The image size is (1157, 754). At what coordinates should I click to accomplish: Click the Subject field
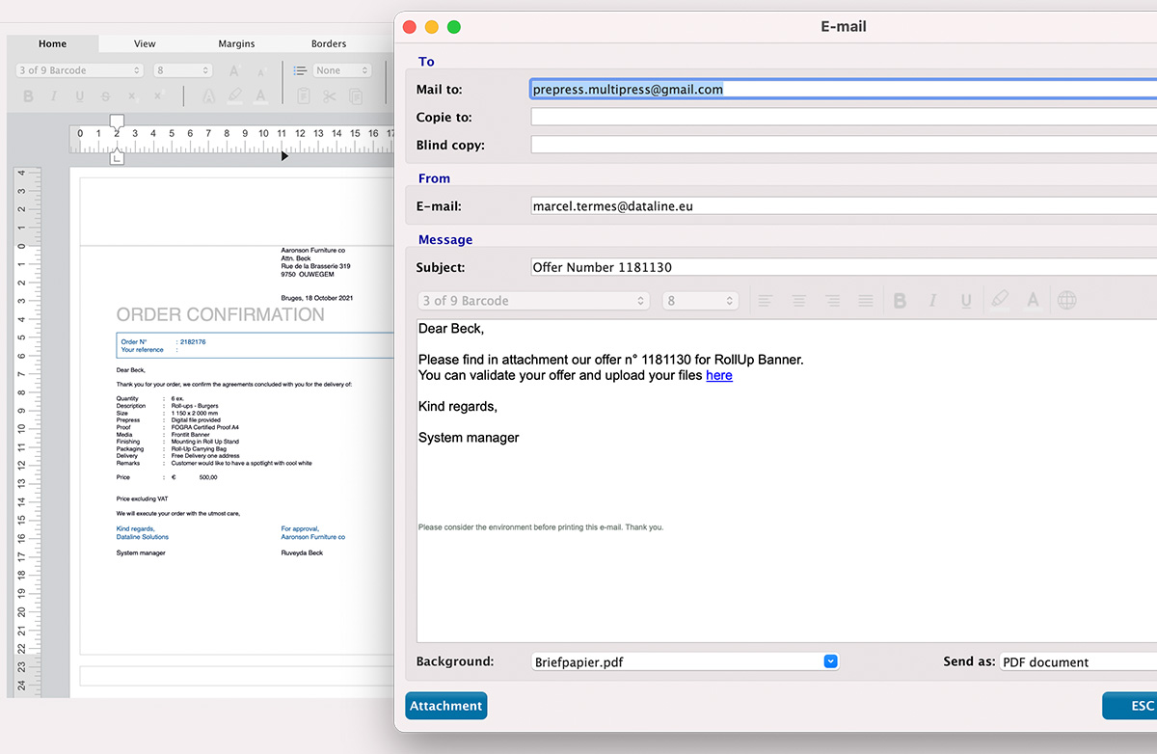pyautogui.click(x=844, y=267)
